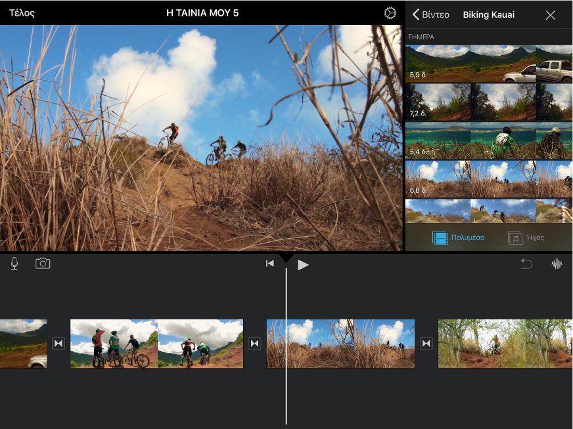Jump to beginning with skip-back button
573x429 pixels.
pos(270,264)
